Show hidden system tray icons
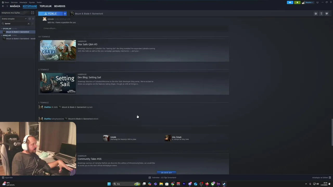 [306, 184]
